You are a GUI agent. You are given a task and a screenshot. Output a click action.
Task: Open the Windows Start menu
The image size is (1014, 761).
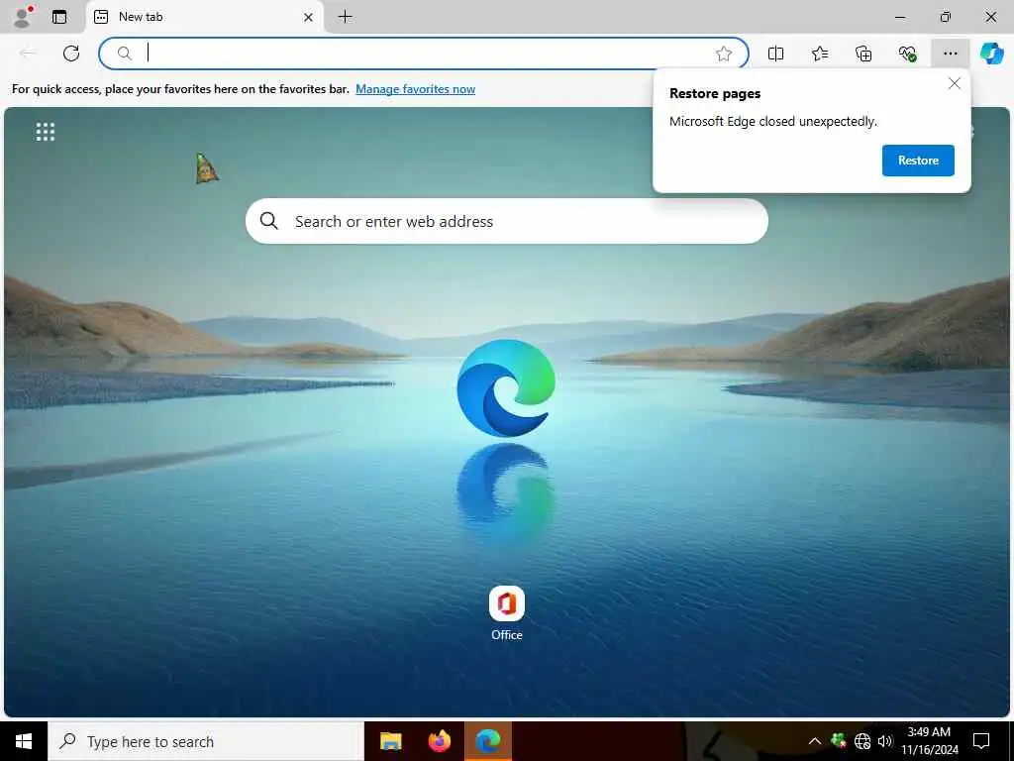click(24, 741)
